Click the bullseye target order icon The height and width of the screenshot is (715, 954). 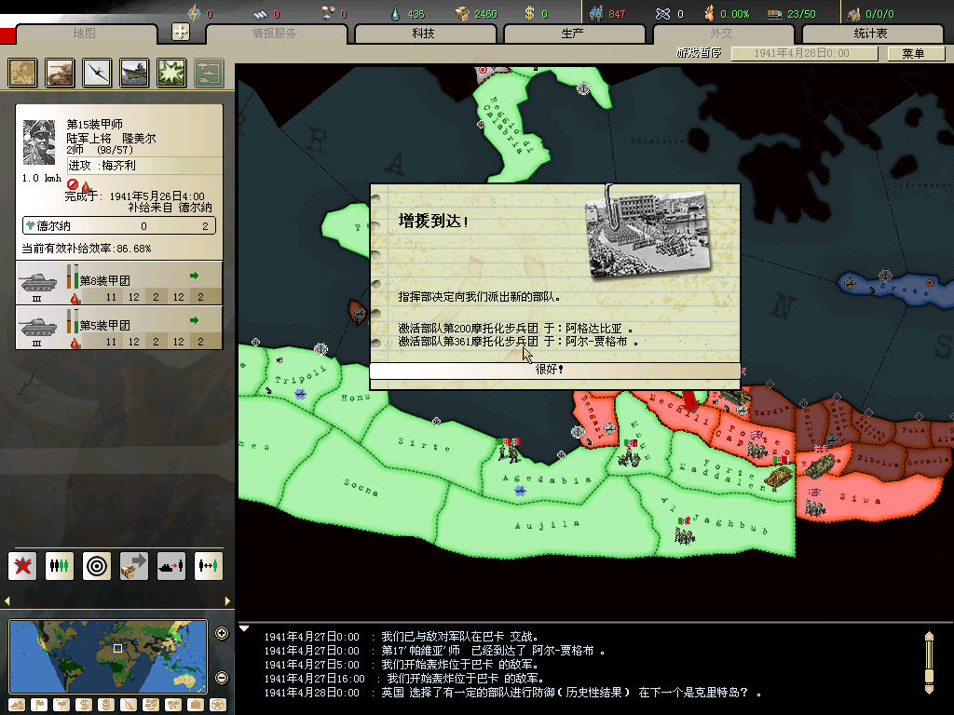97,565
